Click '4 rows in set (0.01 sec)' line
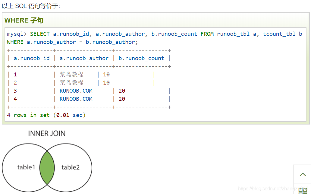The image size is (311, 194). [46, 115]
